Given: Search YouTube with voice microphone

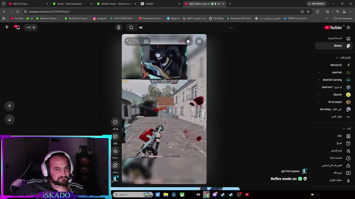Looking at the screenshot, I should coord(119,27).
